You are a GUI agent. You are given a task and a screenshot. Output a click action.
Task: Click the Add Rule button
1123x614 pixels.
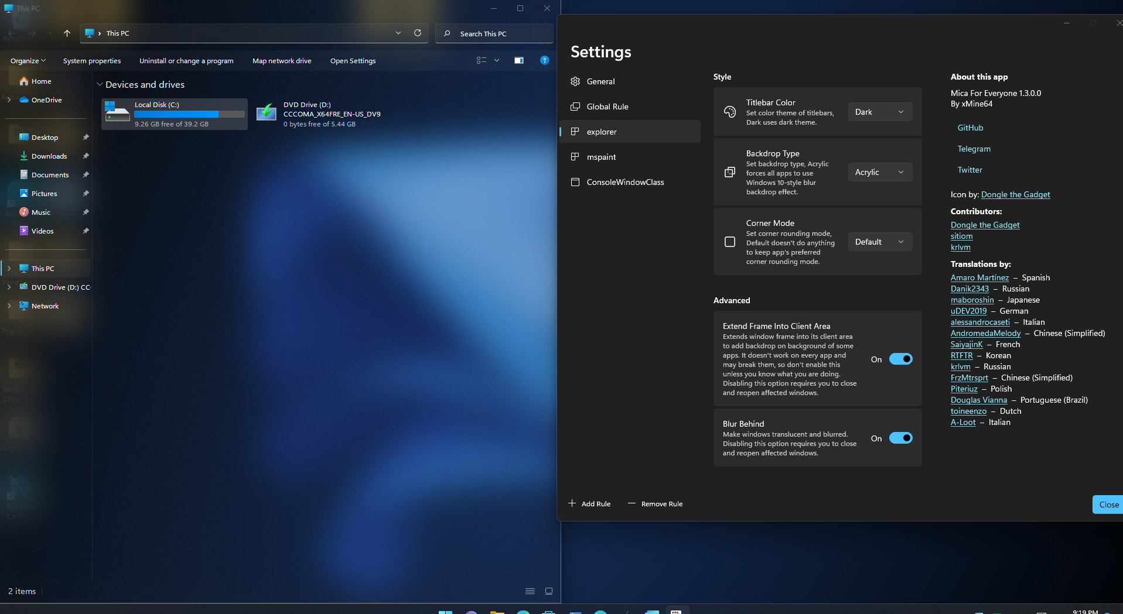pos(589,503)
